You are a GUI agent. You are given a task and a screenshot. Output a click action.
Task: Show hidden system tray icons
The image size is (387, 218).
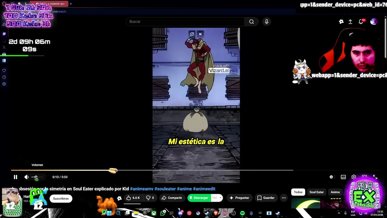point(339,213)
